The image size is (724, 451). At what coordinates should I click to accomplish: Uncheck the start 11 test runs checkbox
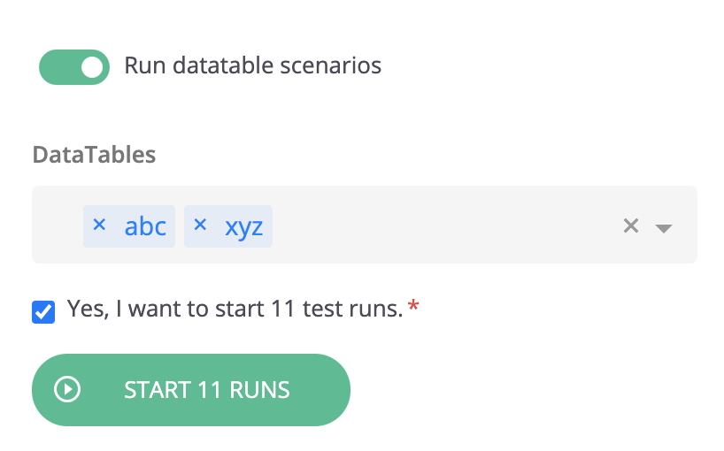[43, 312]
